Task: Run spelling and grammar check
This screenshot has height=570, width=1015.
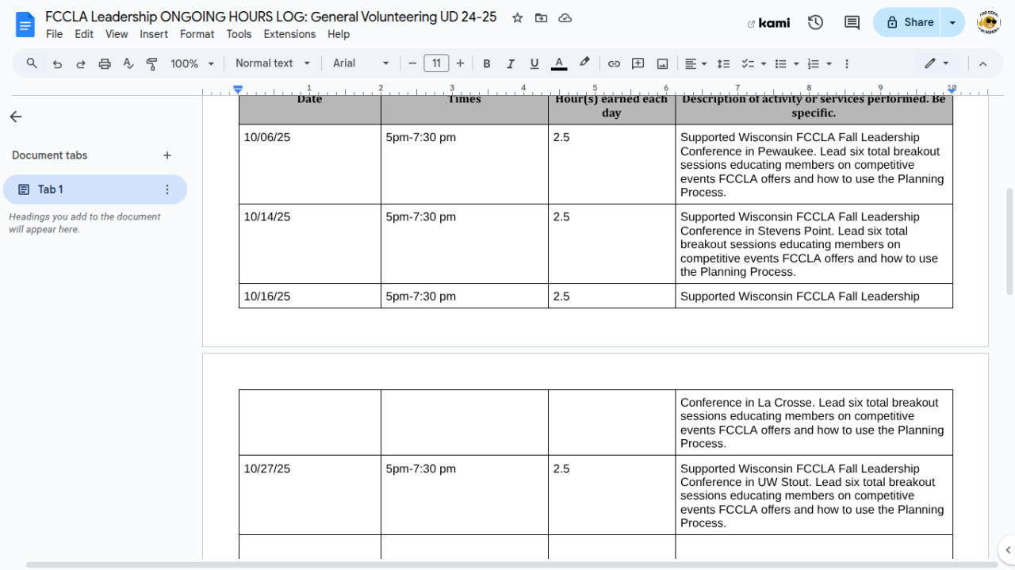Action: (x=128, y=63)
